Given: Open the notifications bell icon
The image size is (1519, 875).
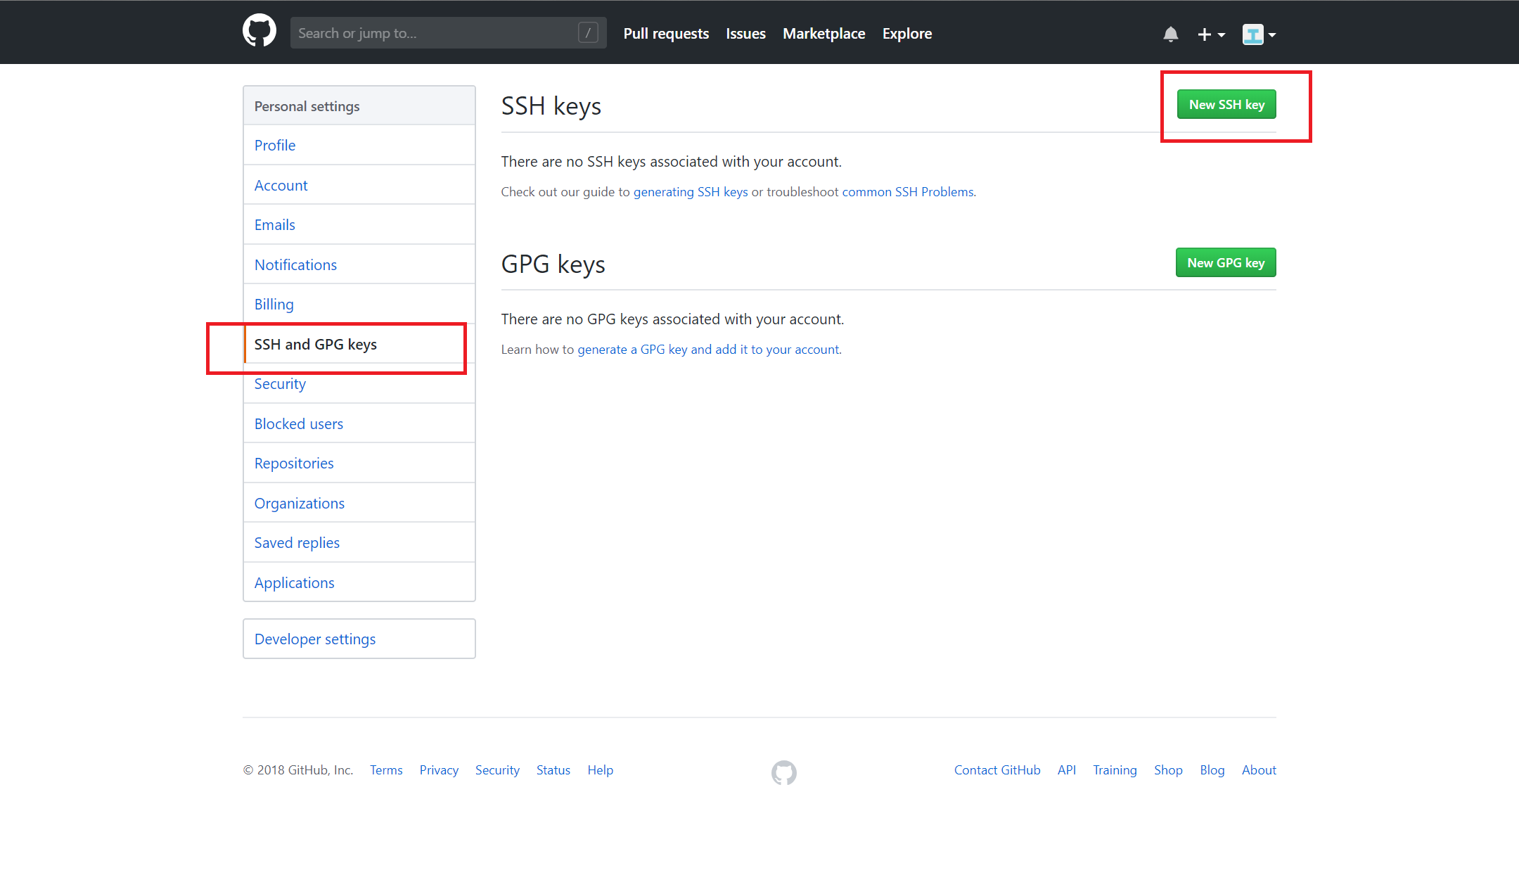Looking at the screenshot, I should 1170,34.
